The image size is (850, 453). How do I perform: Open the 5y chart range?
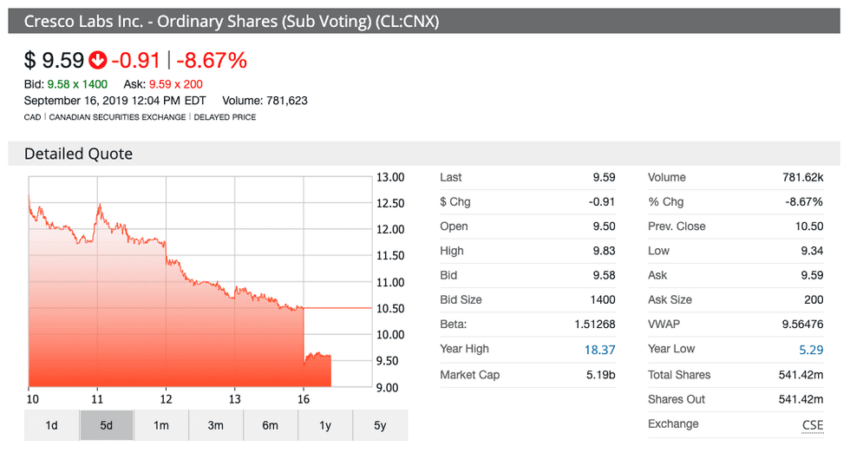380,425
